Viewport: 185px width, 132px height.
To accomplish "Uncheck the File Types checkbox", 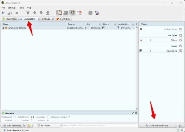I will (181, 35).
